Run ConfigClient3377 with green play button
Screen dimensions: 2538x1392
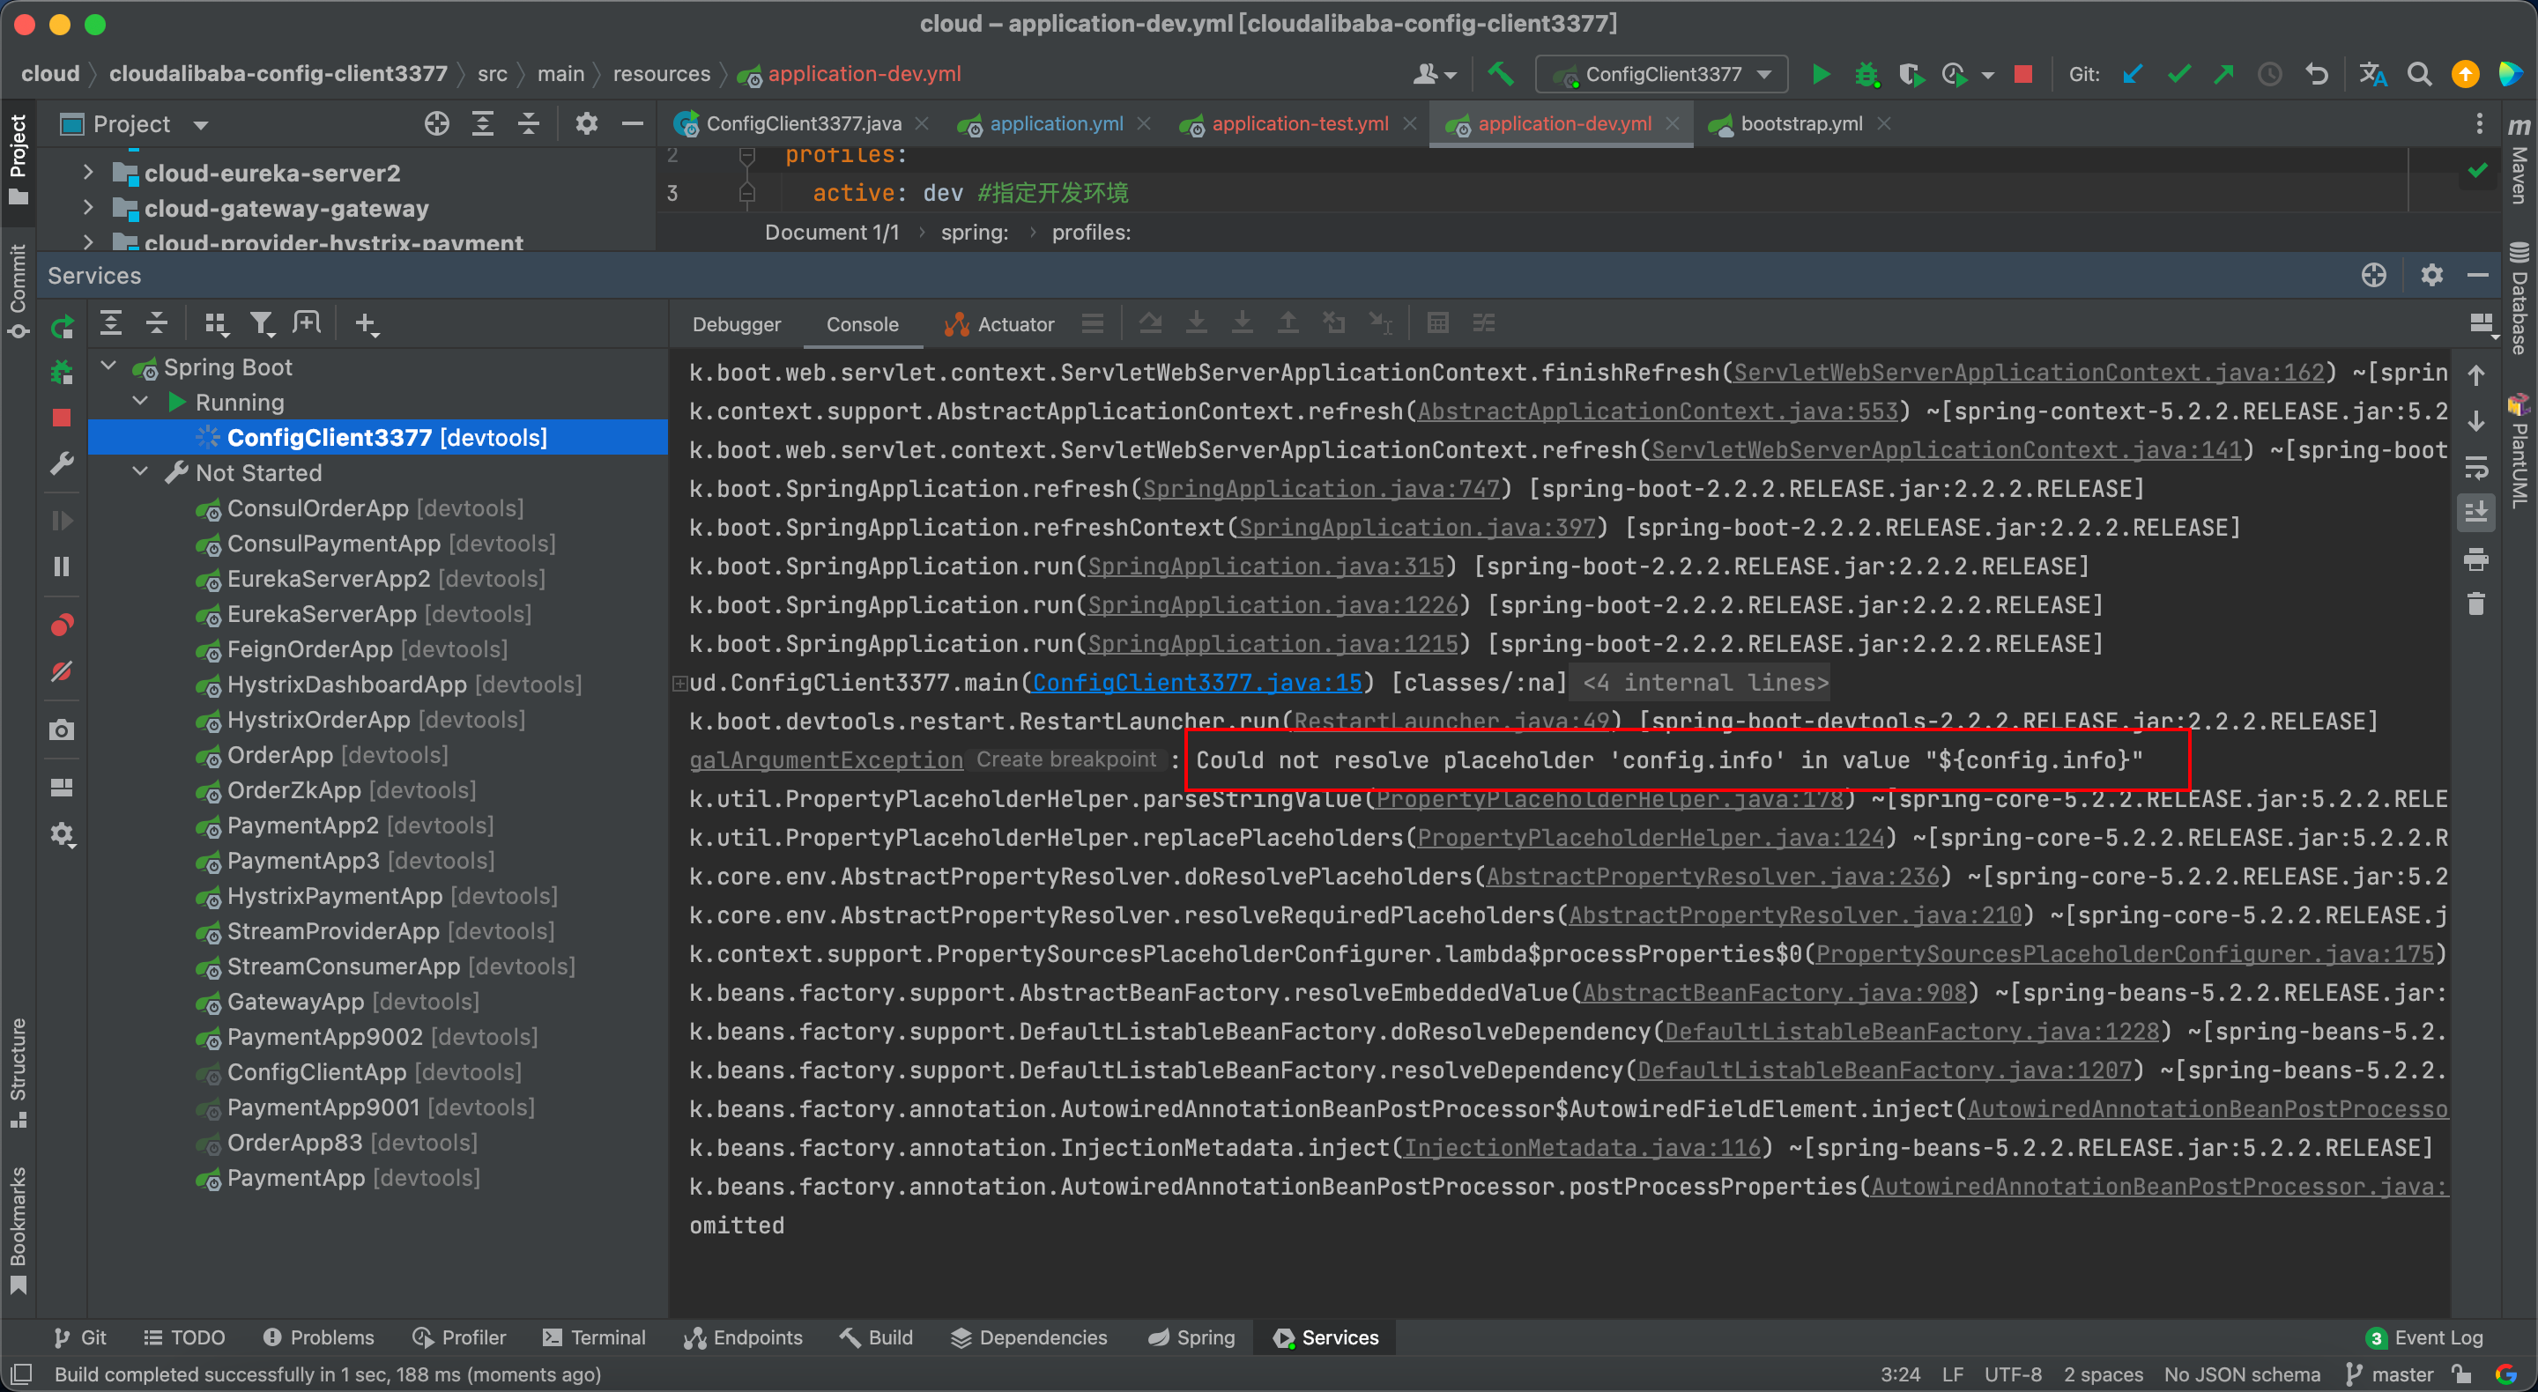[x=1821, y=74]
